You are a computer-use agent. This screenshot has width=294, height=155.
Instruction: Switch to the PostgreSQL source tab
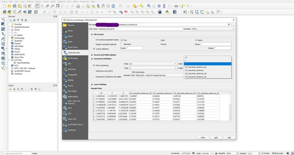coord(75,75)
